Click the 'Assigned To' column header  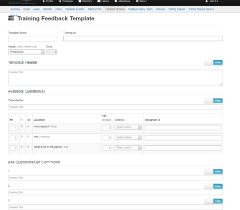point(152,120)
